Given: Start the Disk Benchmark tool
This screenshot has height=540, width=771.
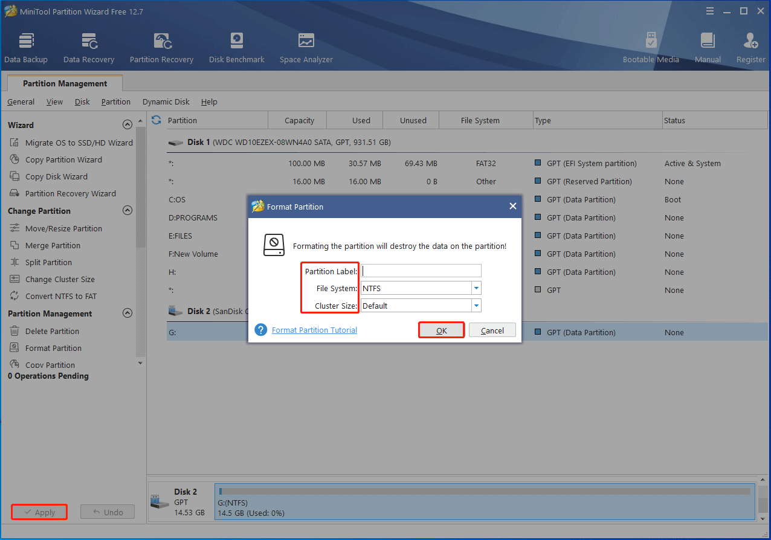Looking at the screenshot, I should [237, 48].
